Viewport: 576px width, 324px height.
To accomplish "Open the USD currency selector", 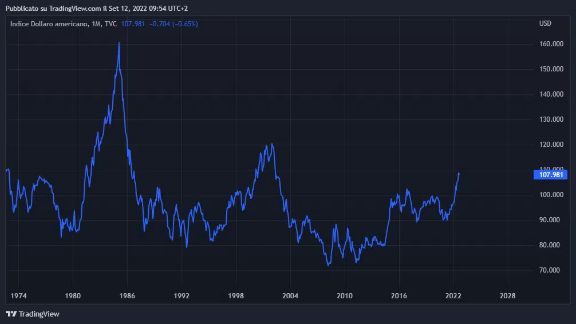I will point(545,23).
